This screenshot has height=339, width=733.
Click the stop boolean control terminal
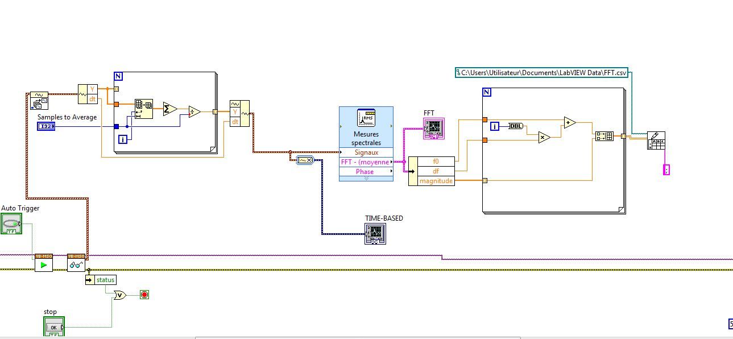(54, 327)
